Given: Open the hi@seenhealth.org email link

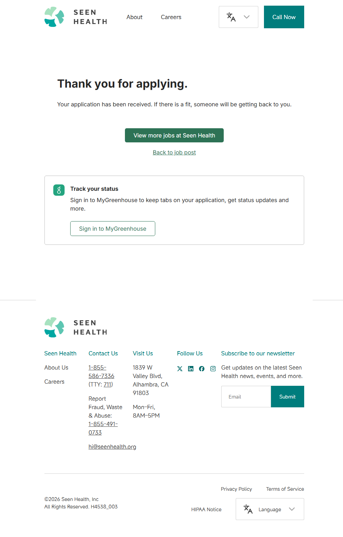Looking at the screenshot, I should 112,447.
